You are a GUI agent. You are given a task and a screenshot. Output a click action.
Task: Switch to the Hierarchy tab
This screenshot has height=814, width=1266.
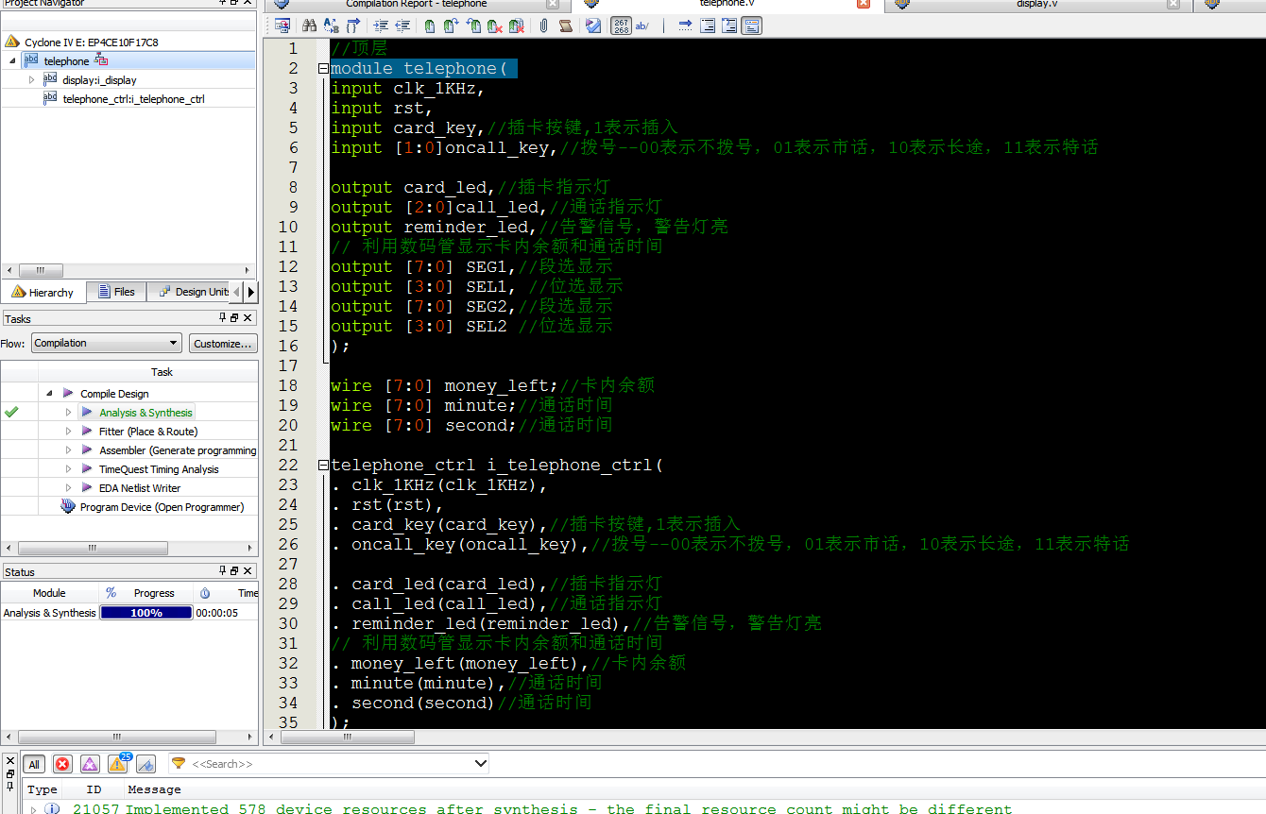click(x=43, y=292)
